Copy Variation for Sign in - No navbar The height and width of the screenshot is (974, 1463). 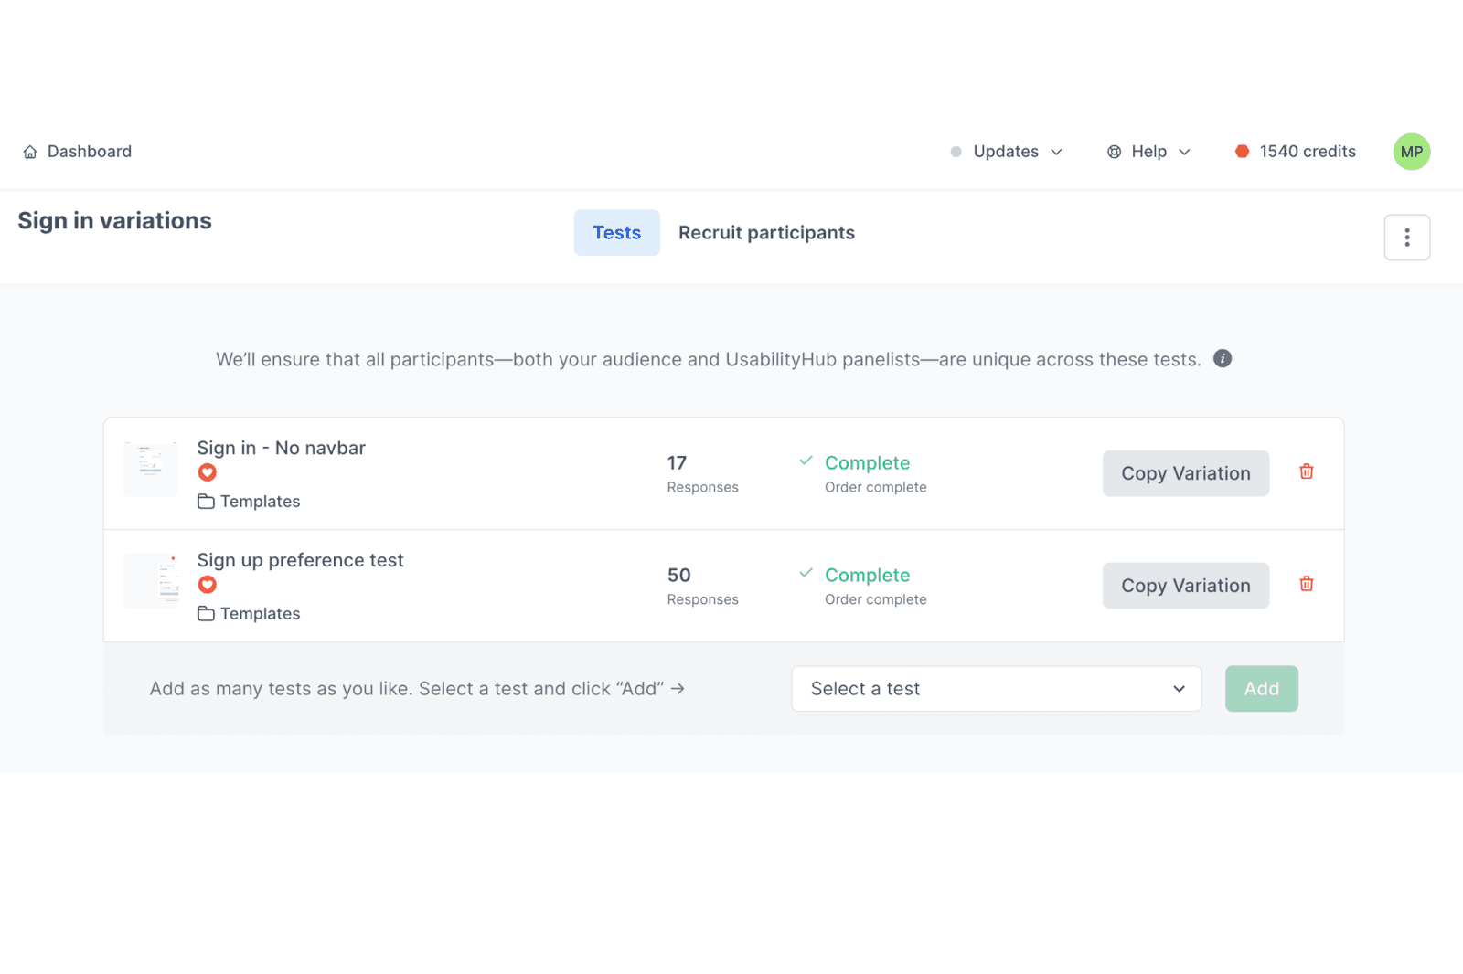[x=1185, y=473]
